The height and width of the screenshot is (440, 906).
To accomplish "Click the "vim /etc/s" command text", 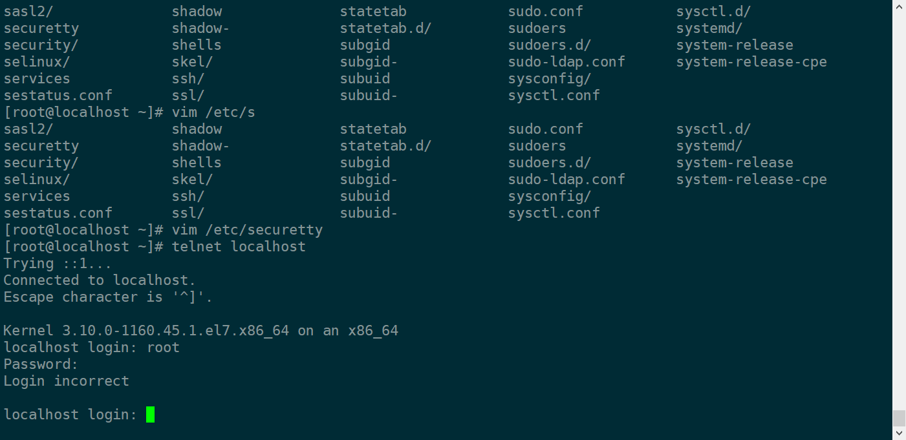I will coord(213,112).
